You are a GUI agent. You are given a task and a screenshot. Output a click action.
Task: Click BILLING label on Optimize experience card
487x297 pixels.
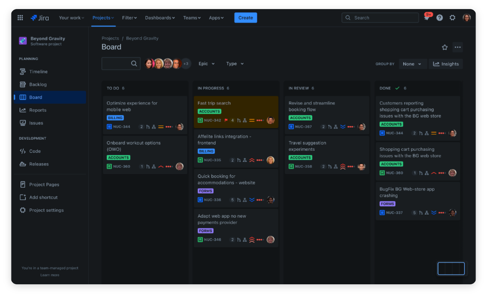pyautogui.click(x=115, y=118)
